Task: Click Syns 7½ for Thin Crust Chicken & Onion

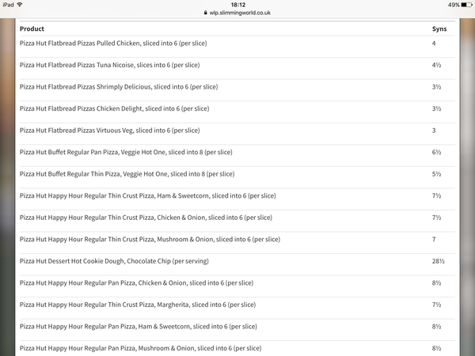Action: click(436, 218)
